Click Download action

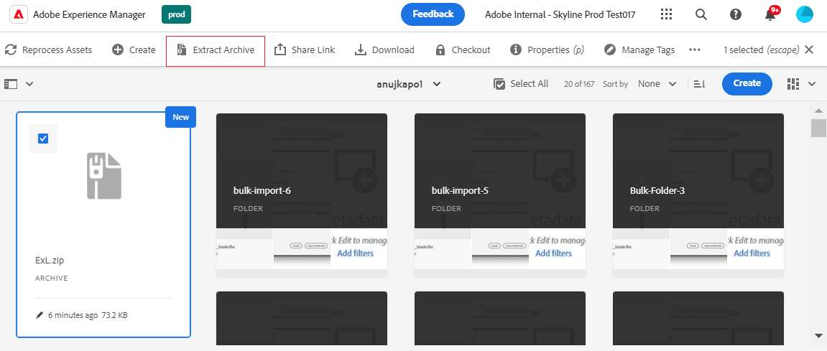tap(384, 50)
